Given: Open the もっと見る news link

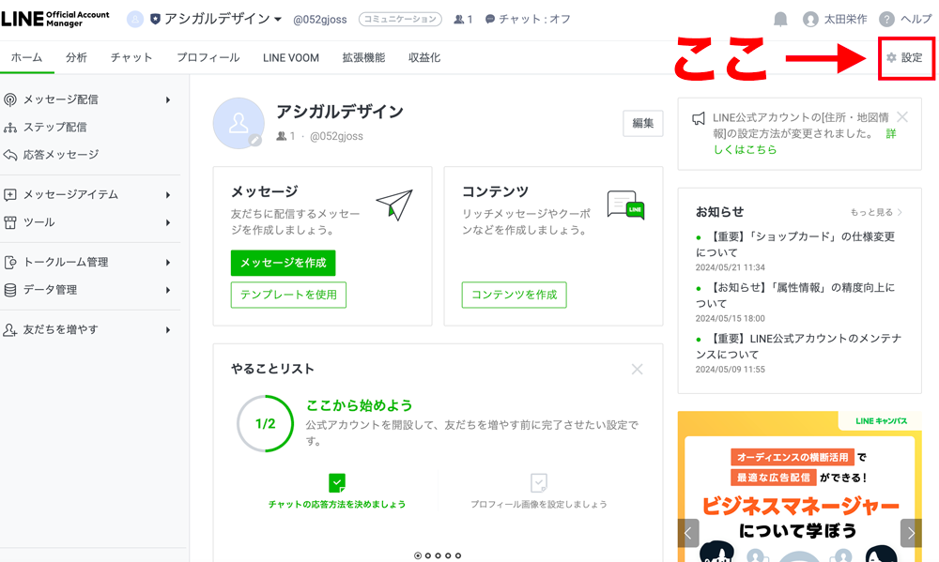Looking at the screenshot, I should [x=876, y=212].
